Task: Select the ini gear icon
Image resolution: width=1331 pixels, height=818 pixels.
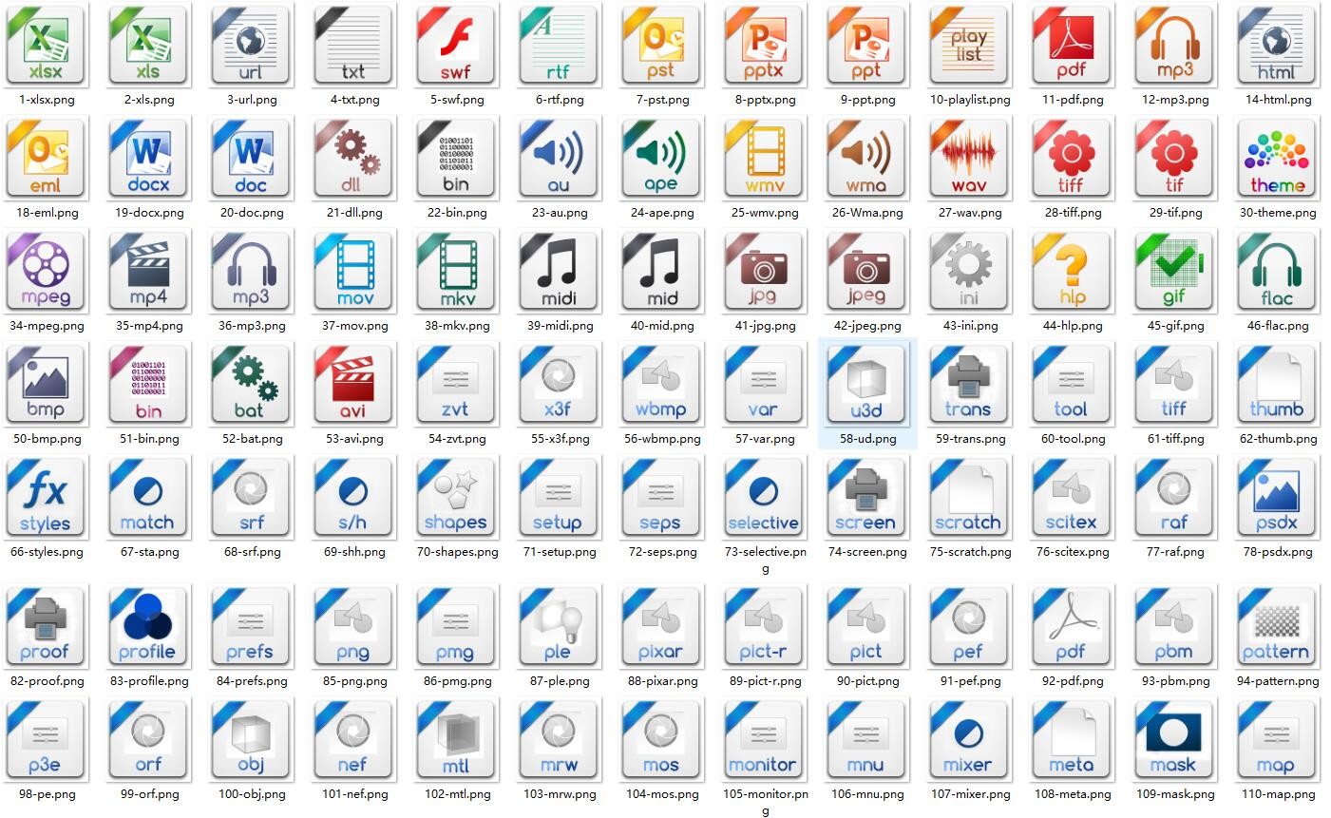Action: tap(969, 272)
